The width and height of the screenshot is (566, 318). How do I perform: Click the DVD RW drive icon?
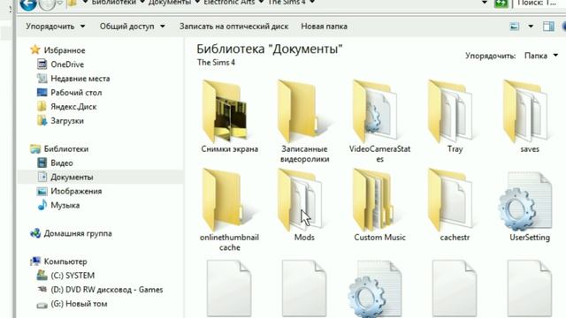pos(42,290)
